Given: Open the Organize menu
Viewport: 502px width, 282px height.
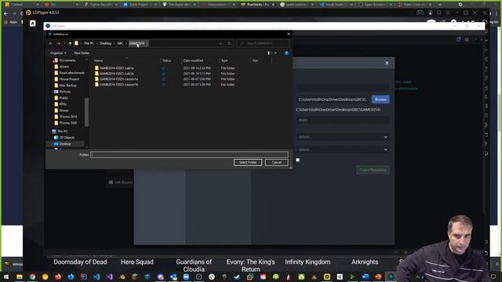Looking at the screenshot, I should point(58,53).
